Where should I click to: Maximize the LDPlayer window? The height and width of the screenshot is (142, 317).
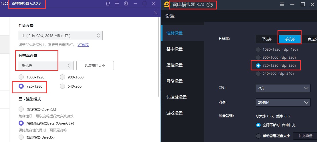click(x=303, y=5)
